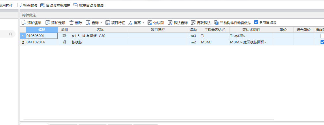Click code cell 041102014
The width and height of the screenshot is (324, 125).
tap(42, 42)
